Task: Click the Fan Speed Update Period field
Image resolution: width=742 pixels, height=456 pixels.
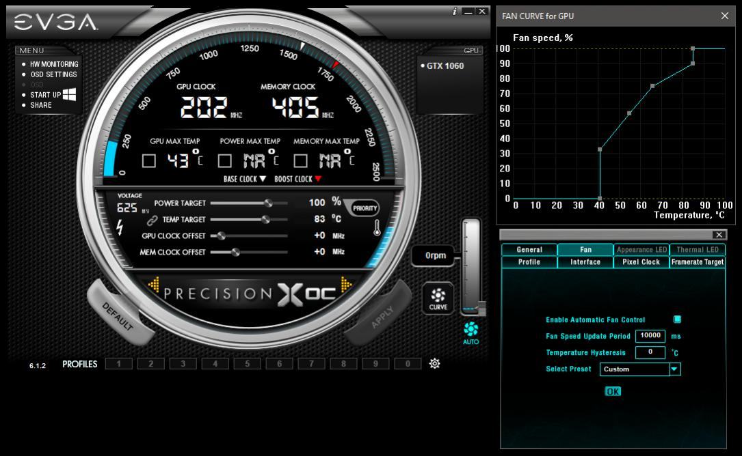Action: coord(650,335)
